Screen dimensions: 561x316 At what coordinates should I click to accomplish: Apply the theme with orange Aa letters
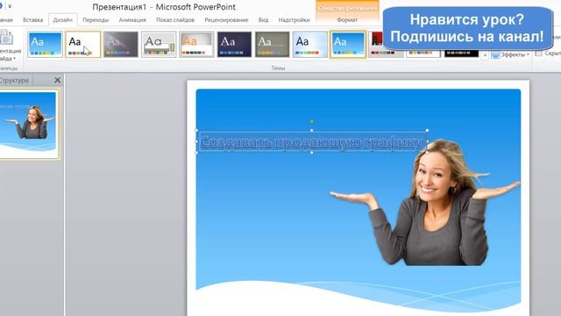point(196,45)
